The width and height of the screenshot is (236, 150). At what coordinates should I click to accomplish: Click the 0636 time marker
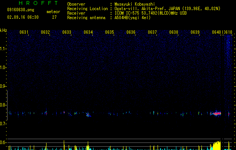[x=131, y=32]
